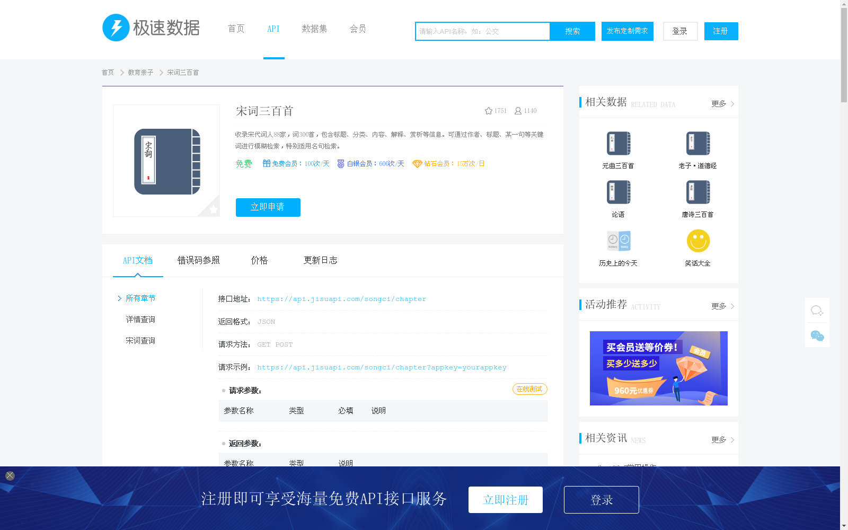
Task: Click 在线测试 button
Action: click(530, 389)
